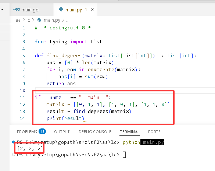Open the DEBUG CONSOLE panel tab
This screenshot has width=215, height=171.
95,132
